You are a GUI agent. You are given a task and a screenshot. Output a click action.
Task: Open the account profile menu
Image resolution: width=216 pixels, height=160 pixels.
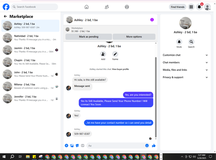pos(207,7)
